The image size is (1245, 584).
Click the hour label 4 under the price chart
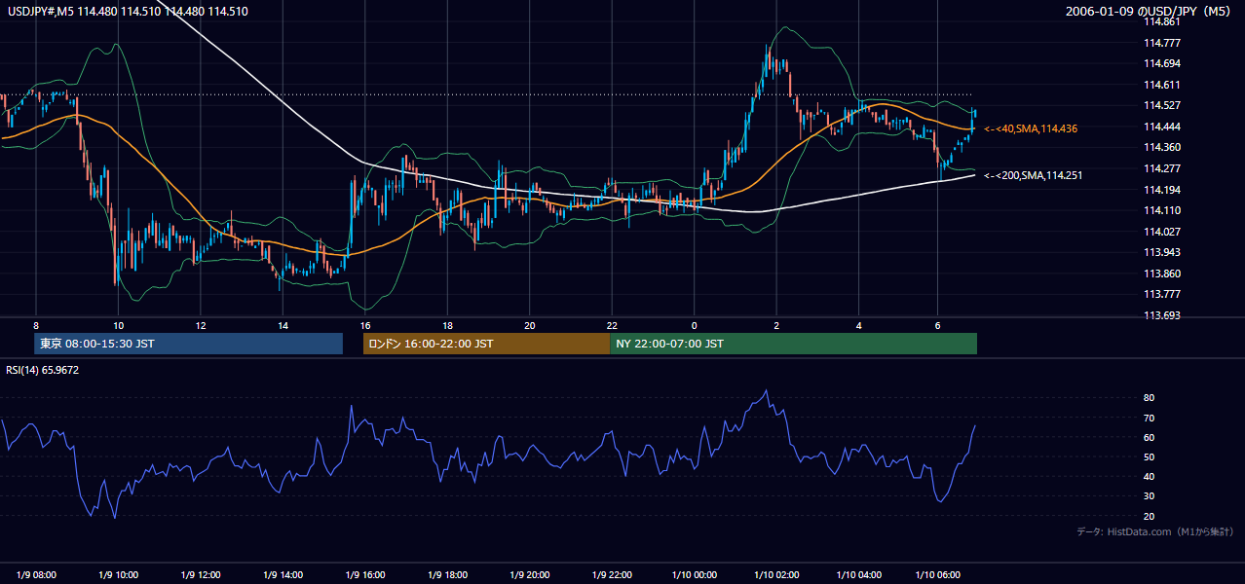859,325
